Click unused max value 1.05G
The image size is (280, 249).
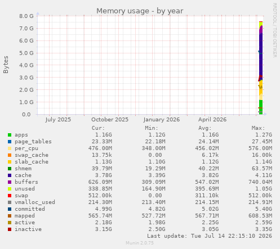[264, 189]
